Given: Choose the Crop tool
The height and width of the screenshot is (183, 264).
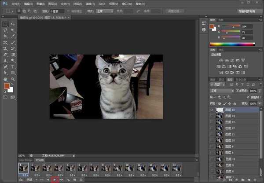Looking at the screenshot, I should coord(5,36).
